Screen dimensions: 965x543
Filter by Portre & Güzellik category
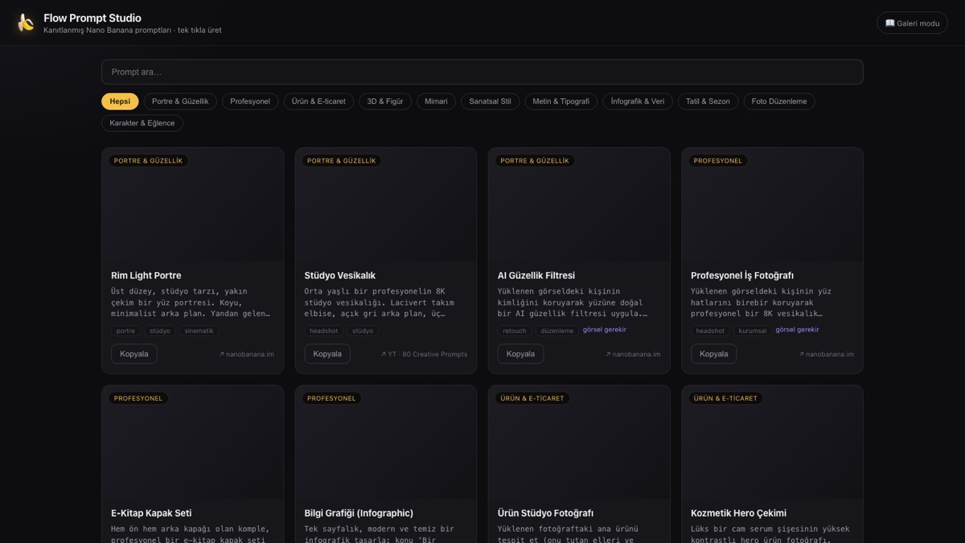tap(180, 101)
